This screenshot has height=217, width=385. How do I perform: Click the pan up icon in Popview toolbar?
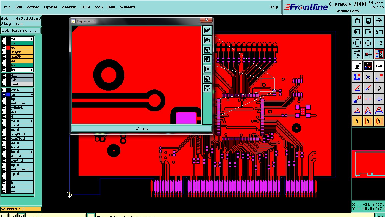(207, 40)
